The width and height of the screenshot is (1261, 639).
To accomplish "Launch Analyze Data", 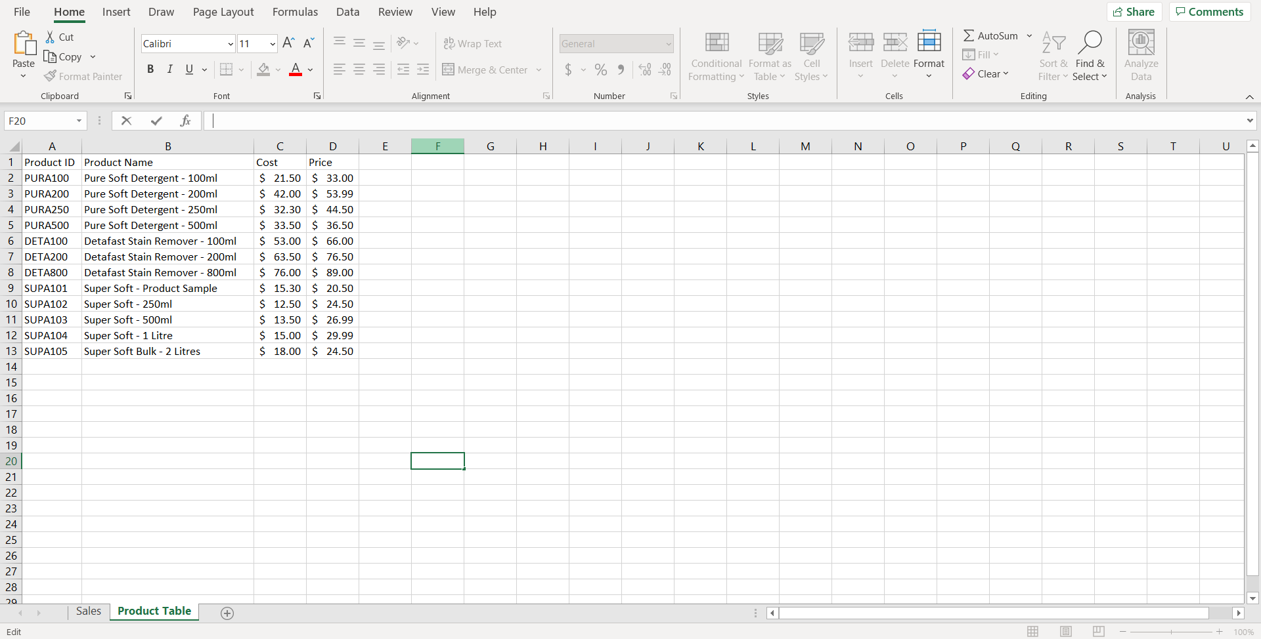I will click(1140, 57).
